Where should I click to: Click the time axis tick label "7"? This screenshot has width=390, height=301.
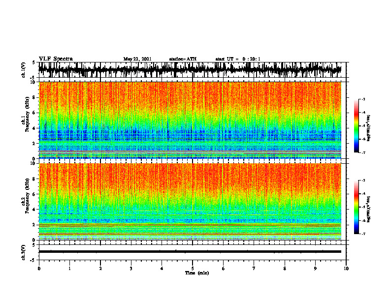[x=254, y=269]
